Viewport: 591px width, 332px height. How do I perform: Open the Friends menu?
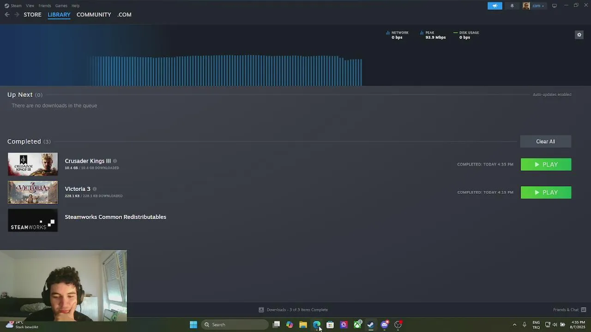pos(45,6)
